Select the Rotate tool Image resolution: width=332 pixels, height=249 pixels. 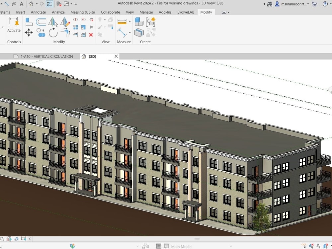(52, 33)
